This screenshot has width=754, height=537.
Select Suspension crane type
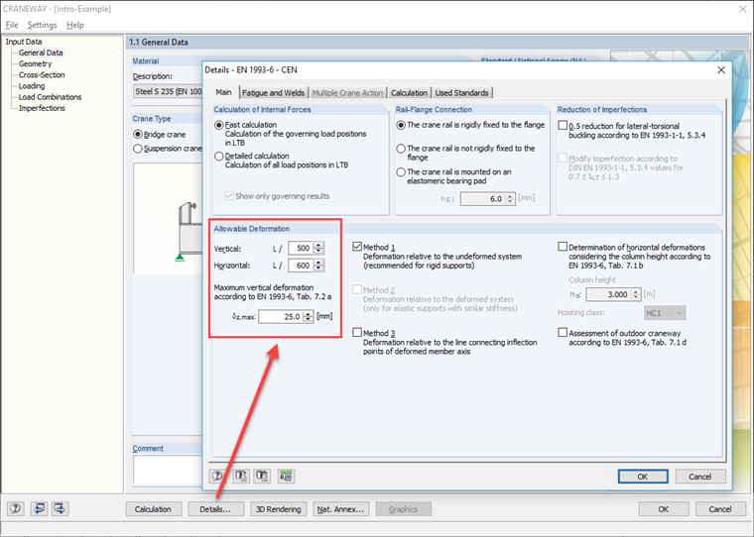tap(138, 149)
